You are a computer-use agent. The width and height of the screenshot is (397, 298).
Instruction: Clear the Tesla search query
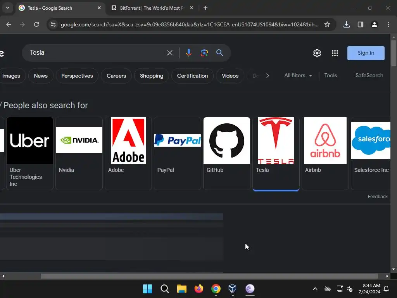(x=170, y=53)
